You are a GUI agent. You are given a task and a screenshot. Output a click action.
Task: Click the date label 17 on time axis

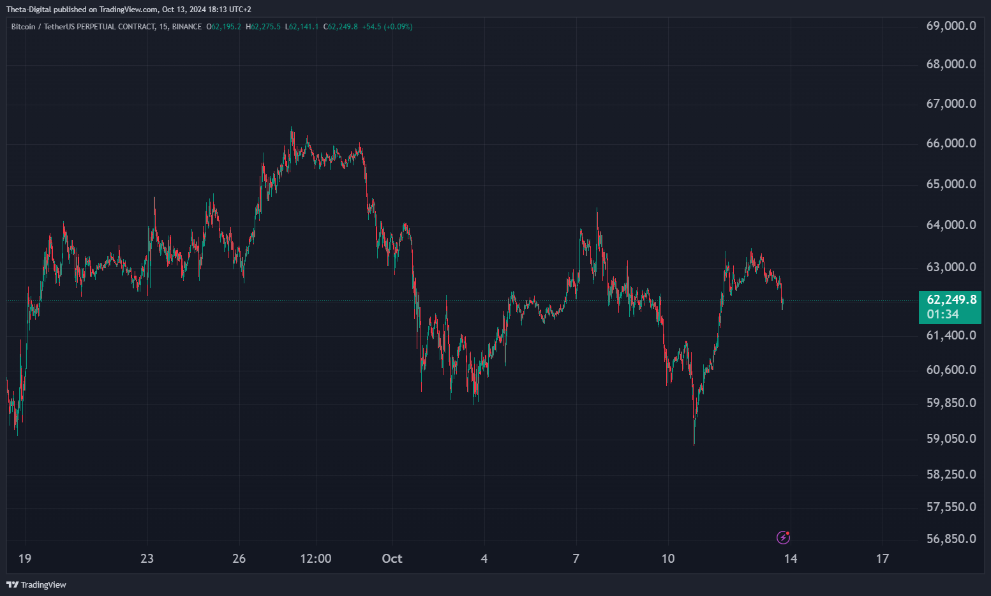[883, 559]
